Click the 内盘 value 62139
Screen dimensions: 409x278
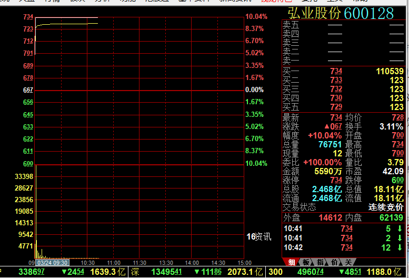(391, 217)
